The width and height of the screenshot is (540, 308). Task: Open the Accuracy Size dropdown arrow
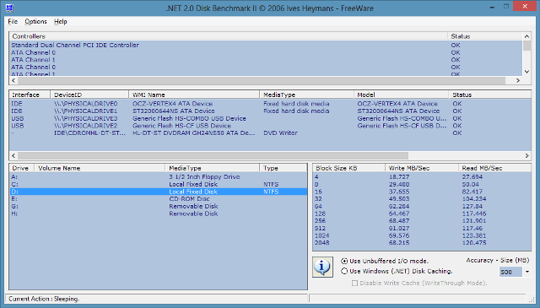[527, 272]
